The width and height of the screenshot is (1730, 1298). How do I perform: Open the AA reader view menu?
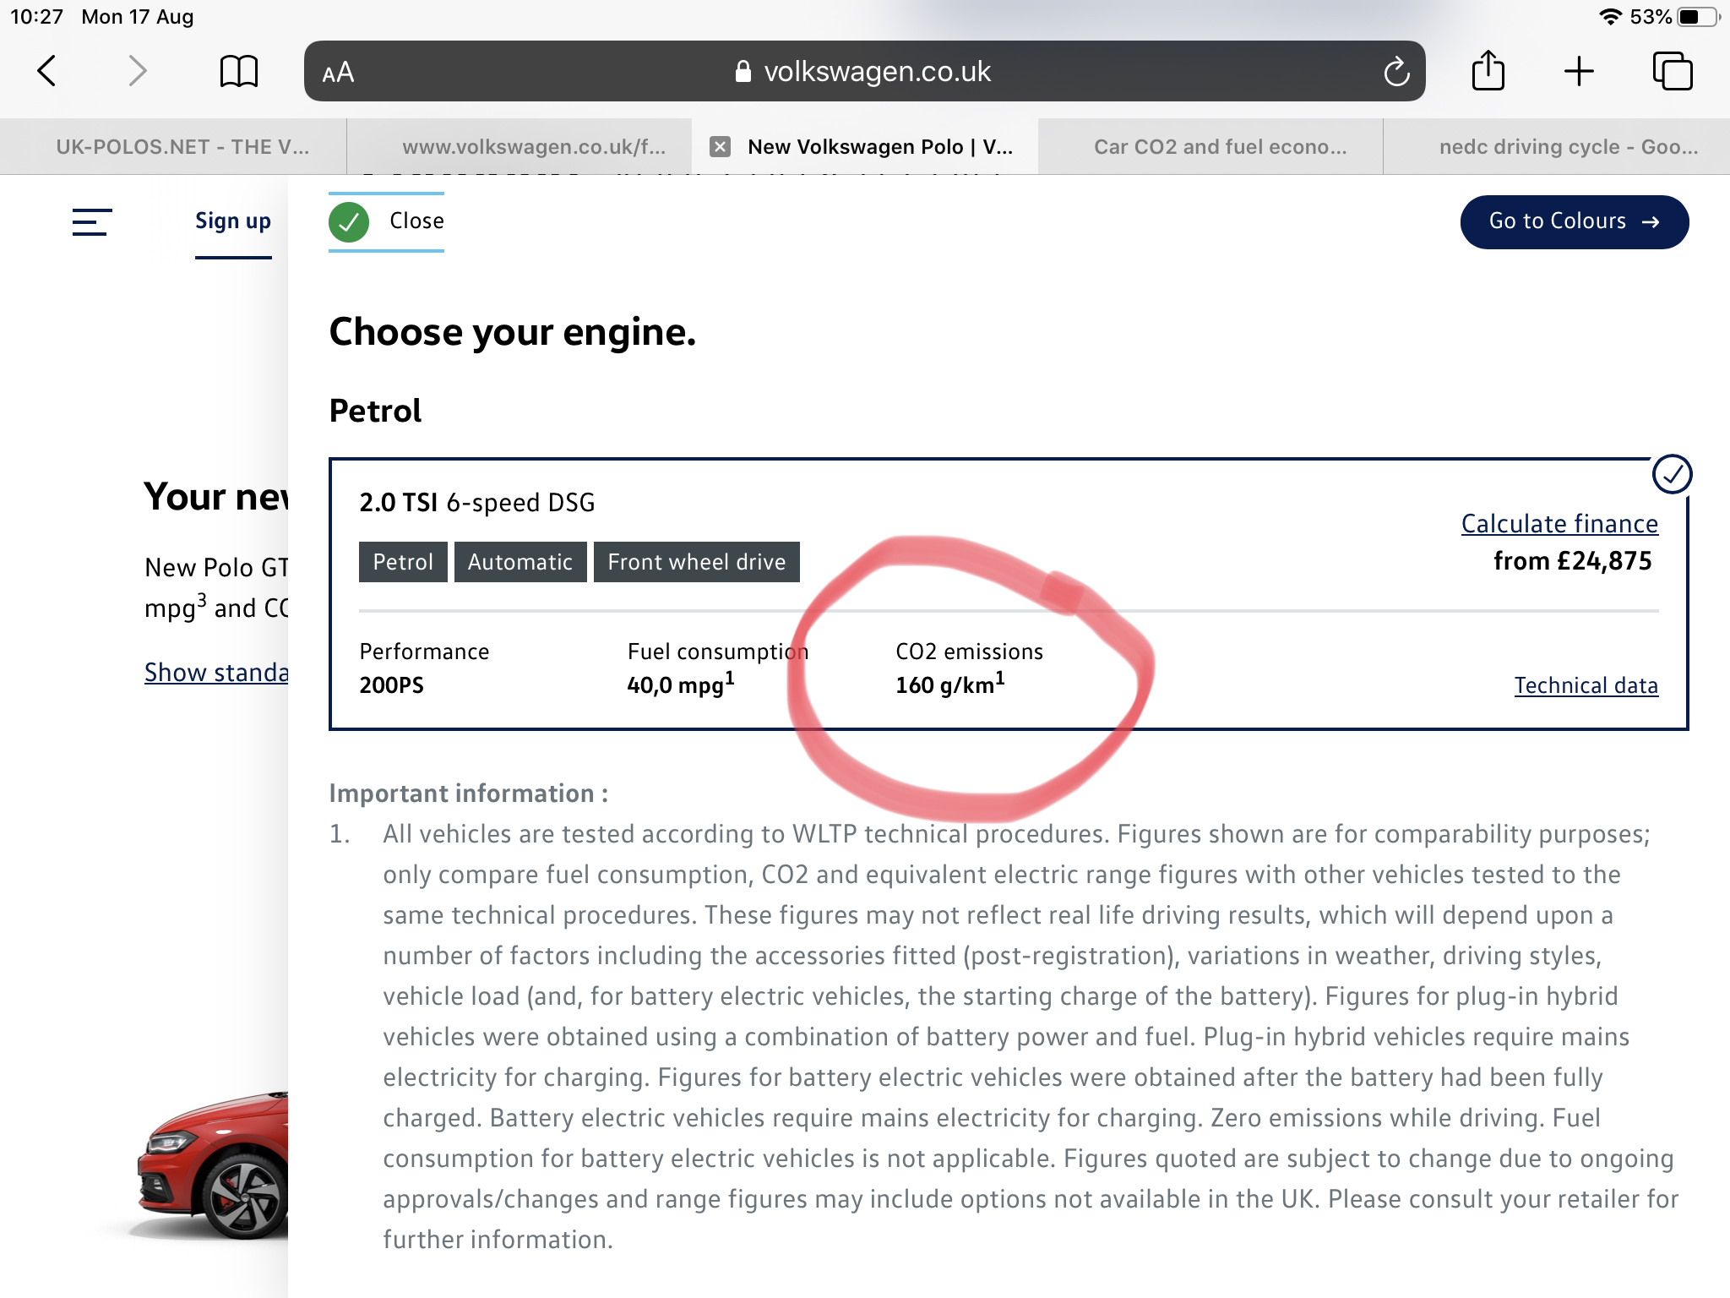[x=338, y=73]
